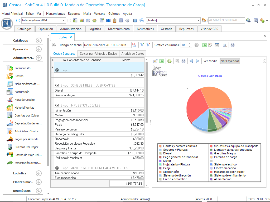The width and height of the screenshot is (270, 202).
Task: Expand the Logística sidebar section
Action: [39, 173]
